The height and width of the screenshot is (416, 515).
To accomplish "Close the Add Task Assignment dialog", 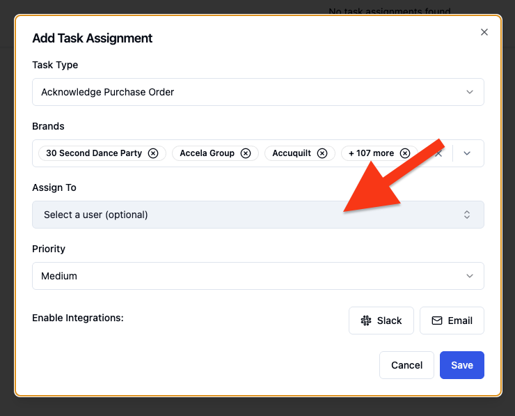I will click(x=484, y=32).
